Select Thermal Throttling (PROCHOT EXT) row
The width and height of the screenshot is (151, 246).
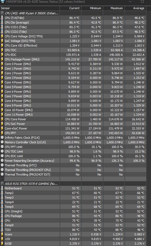click(x=73, y=174)
